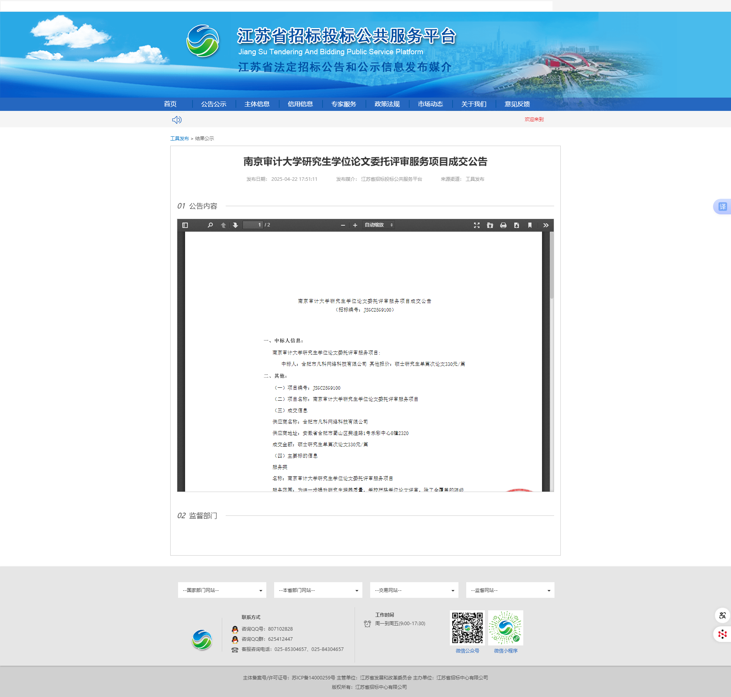Toggle the PDF viewer sidebar
The height and width of the screenshot is (697, 731).
coord(185,225)
